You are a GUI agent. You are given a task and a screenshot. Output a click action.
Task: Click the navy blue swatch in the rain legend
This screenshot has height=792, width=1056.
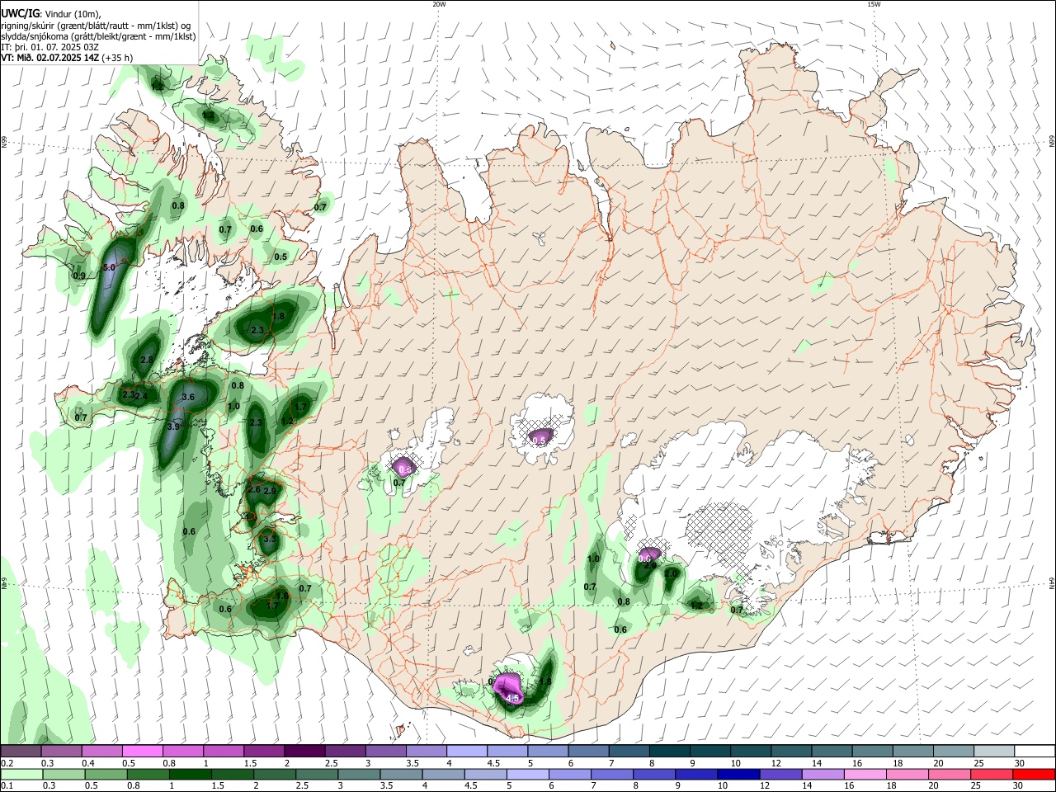coord(738,775)
